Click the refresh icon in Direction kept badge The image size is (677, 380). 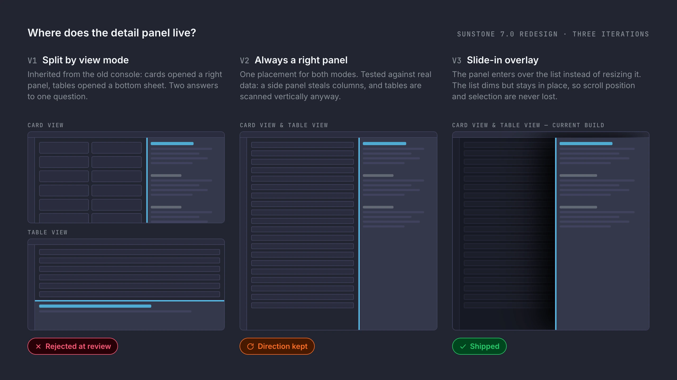point(250,346)
